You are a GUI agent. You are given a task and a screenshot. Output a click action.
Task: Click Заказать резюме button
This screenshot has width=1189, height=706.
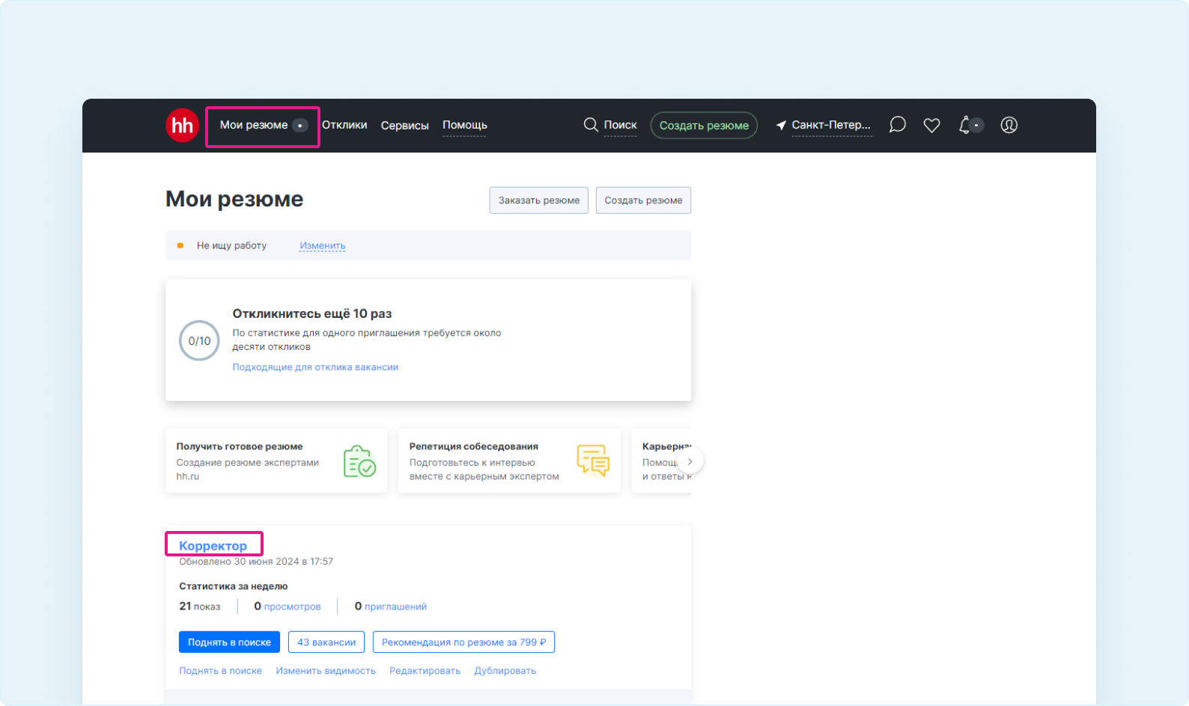(x=539, y=200)
